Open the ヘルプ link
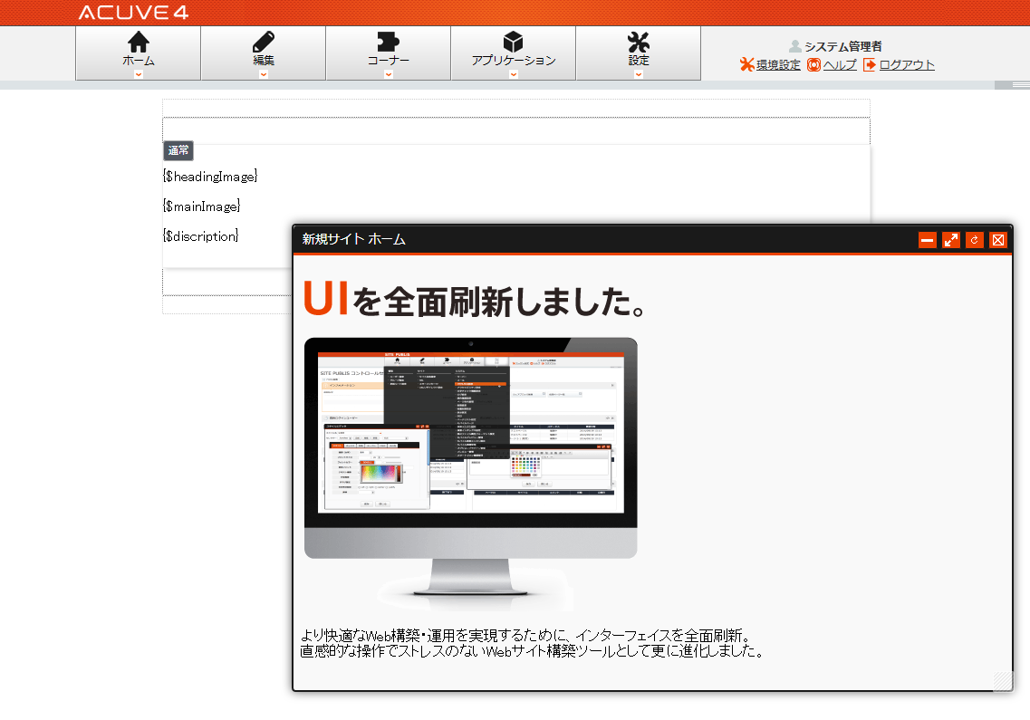This screenshot has width=1030, height=720. (840, 64)
